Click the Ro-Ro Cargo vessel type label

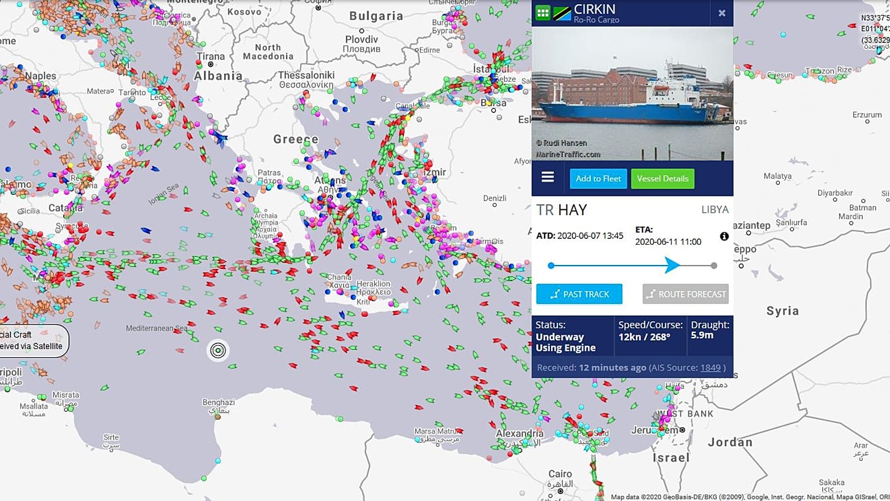coord(596,20)
